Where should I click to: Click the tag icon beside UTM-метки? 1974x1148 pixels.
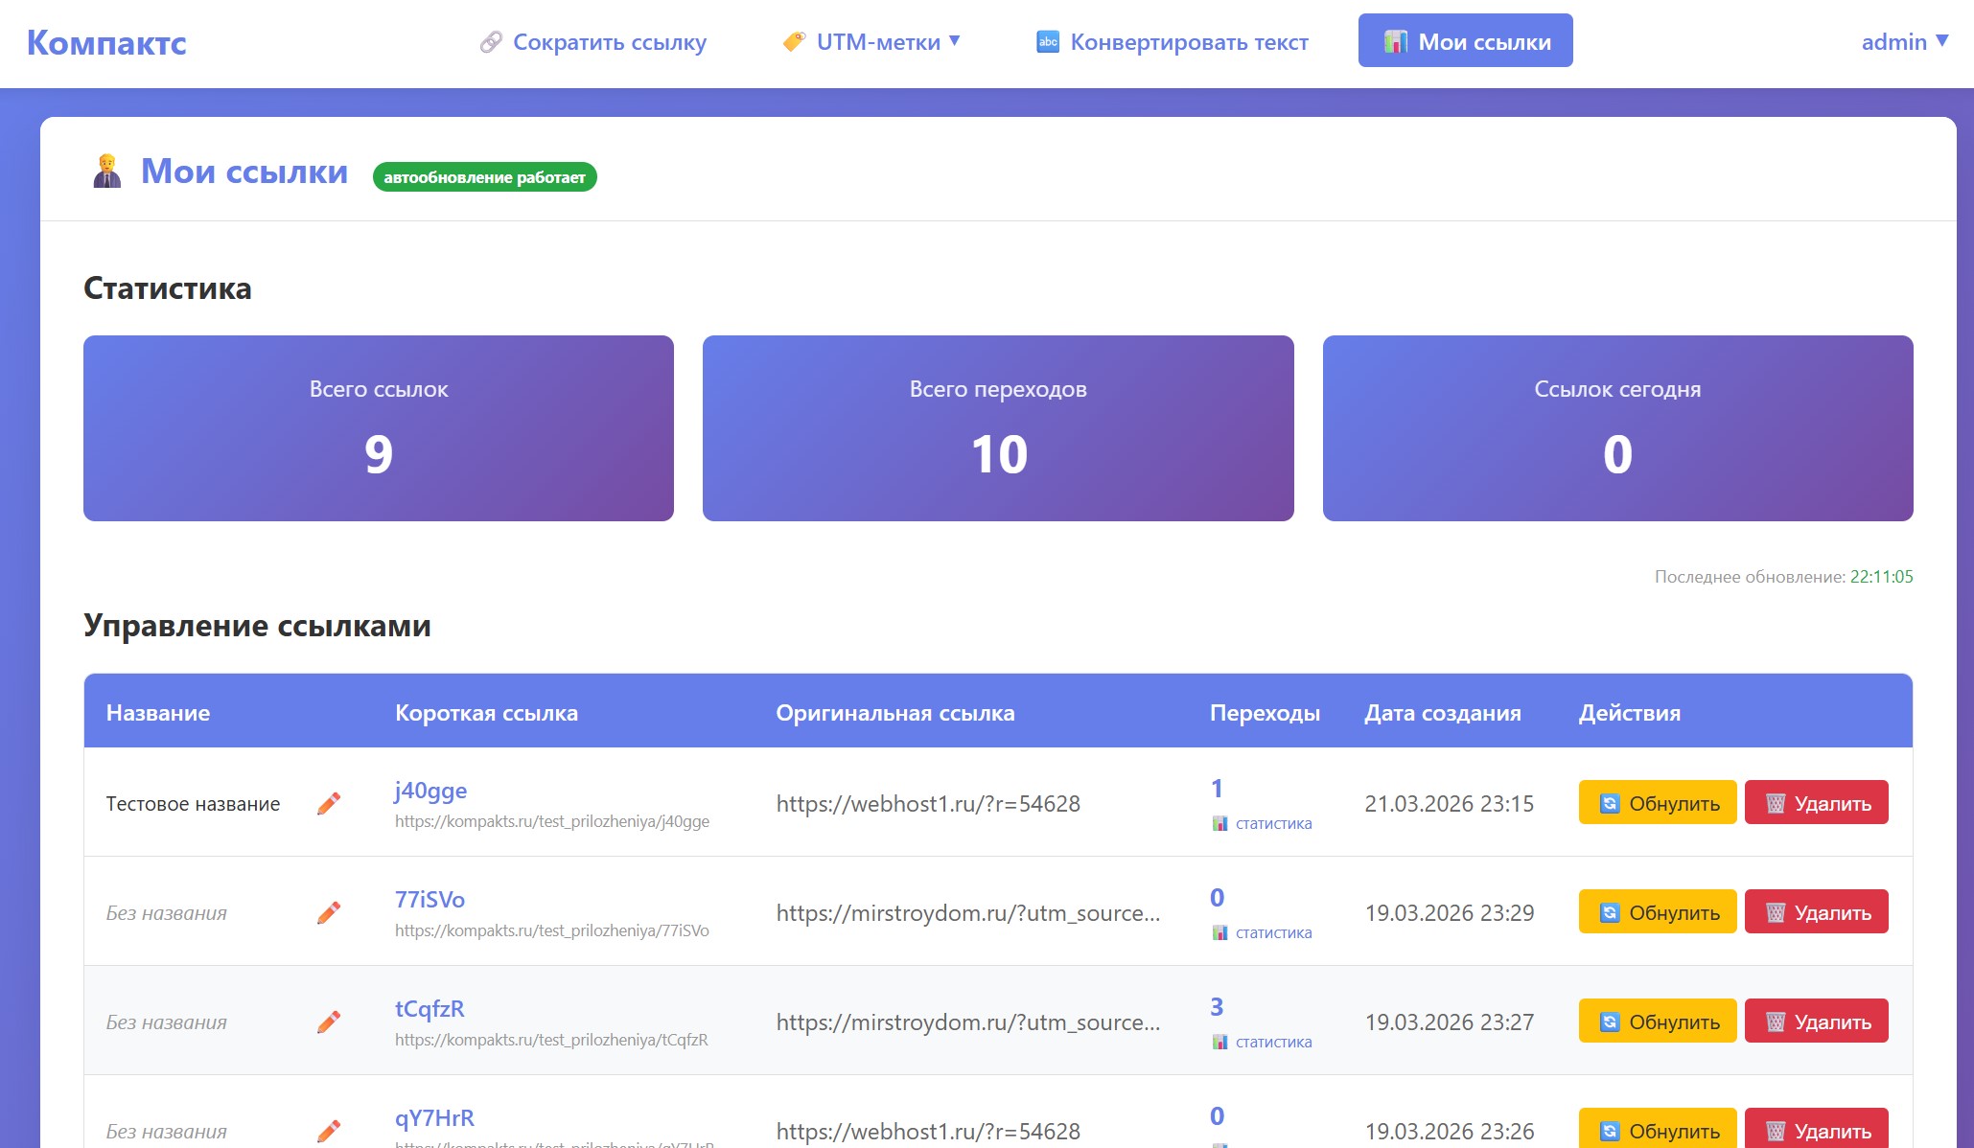point(794,42)
